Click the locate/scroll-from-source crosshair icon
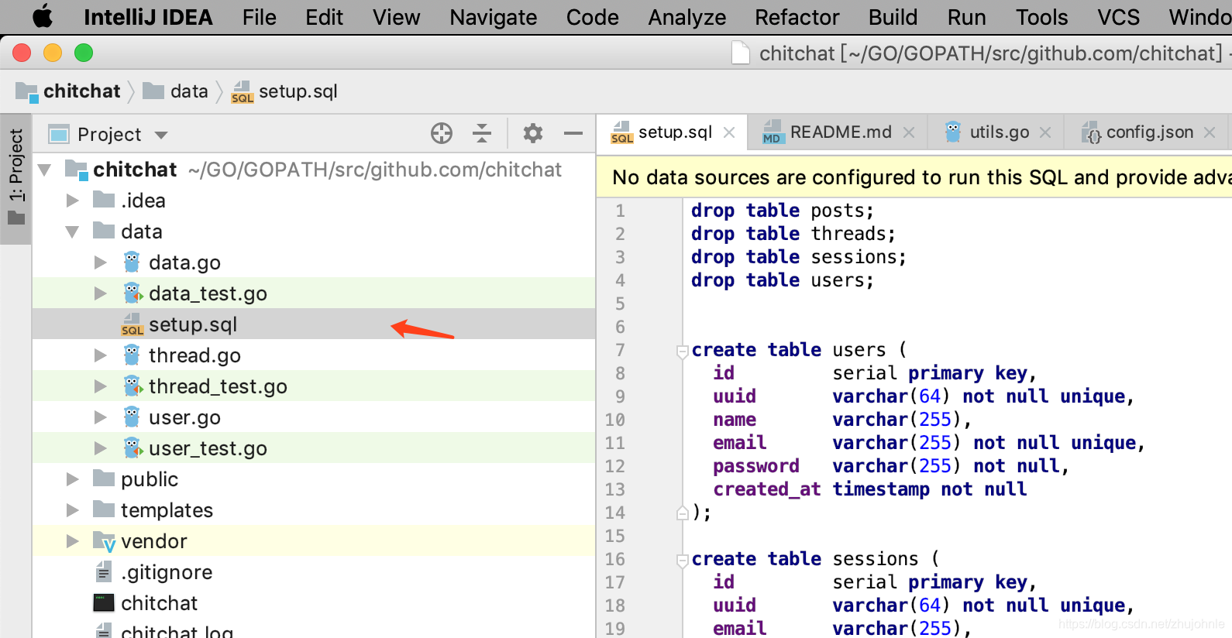Image resolution: width=1232 pixels, height=638 pixels. click(442, 133)
